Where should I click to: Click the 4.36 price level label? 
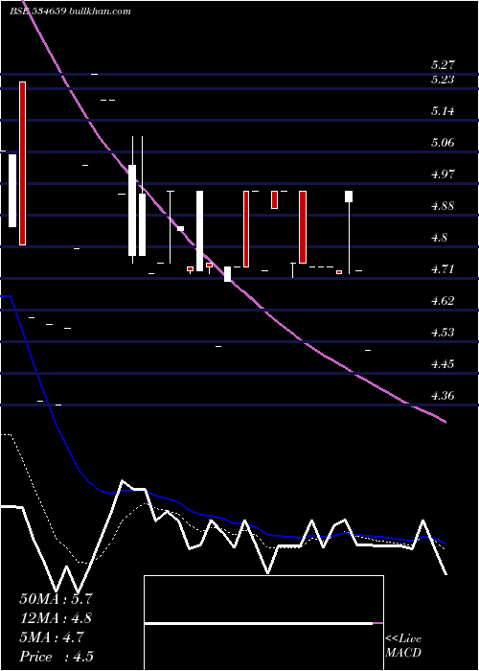(x=443, y=396)
